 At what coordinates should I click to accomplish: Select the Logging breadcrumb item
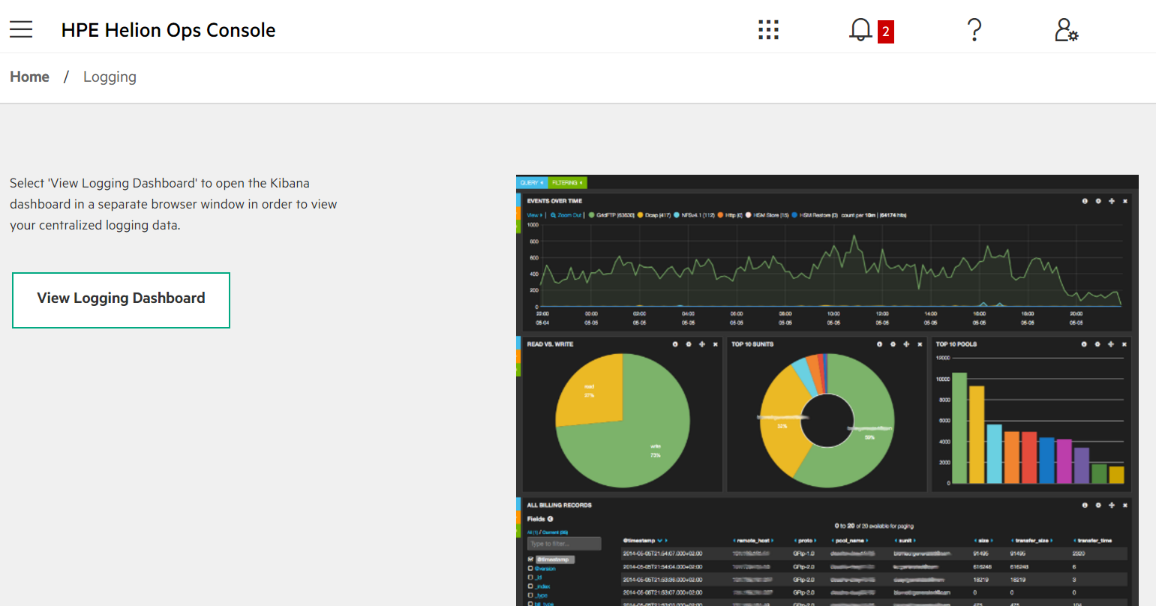point(110,76)
